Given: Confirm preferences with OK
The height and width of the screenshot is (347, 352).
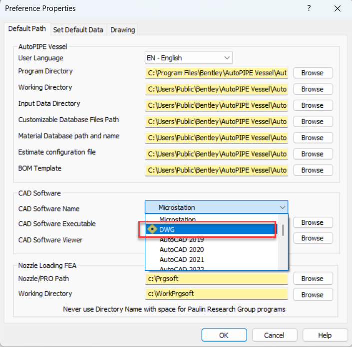Looking at the screenshot, I should pyautogui.click(x=224, y=335).
